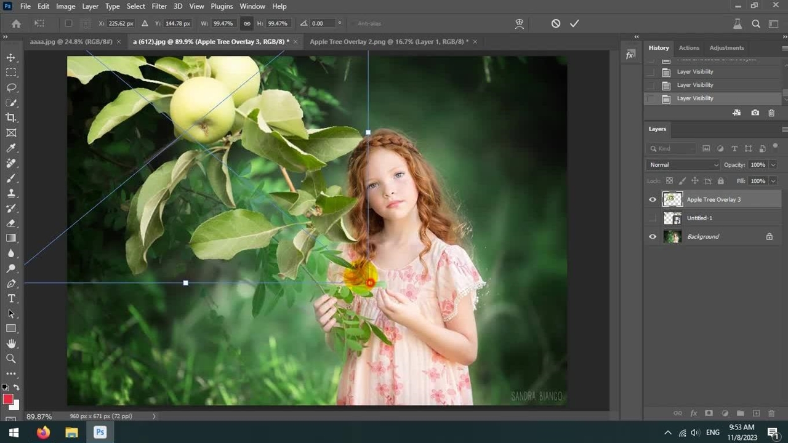788x443 pixels.
Task: Pick the Eyedropper tool
Action: click(x=11, y=148)
